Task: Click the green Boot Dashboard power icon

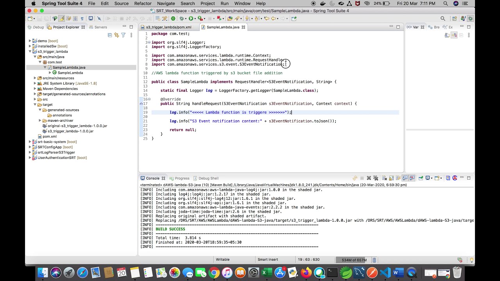Action: [173, 18]
